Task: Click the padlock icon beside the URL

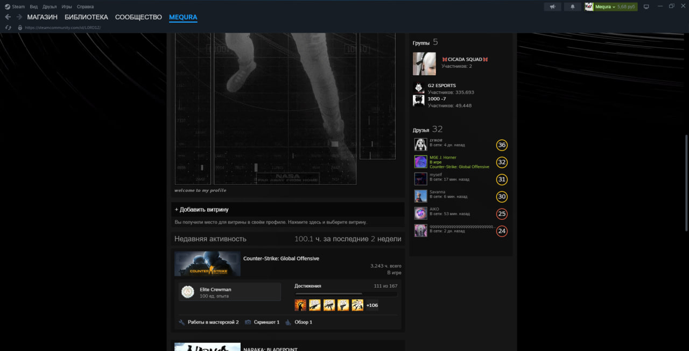Action: click(x=20, y=27)
